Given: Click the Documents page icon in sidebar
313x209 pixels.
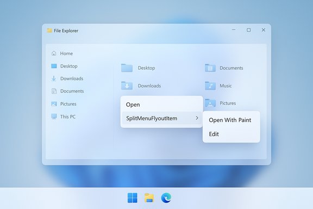Looking at the screenshot, I should pos(54,91).
